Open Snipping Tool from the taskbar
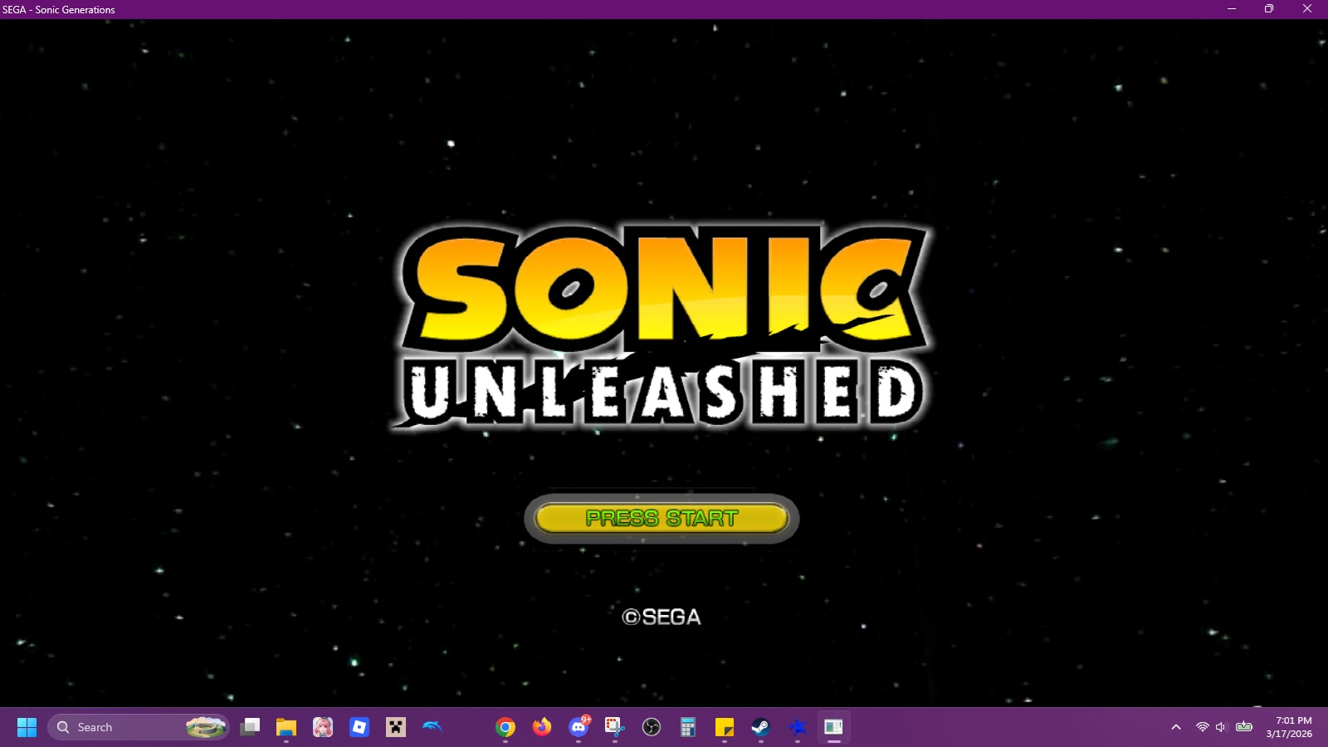 tap(615, 727)
